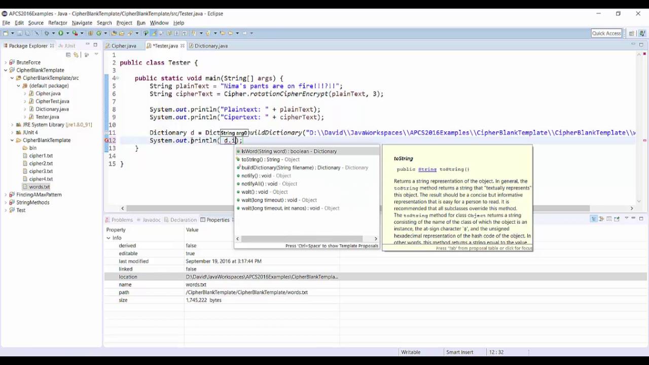Click the Property column header
Screen dimensions: 649x365
pos(116,230)
